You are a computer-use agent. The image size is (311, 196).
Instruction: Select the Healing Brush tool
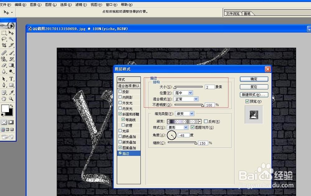(4, 53)
